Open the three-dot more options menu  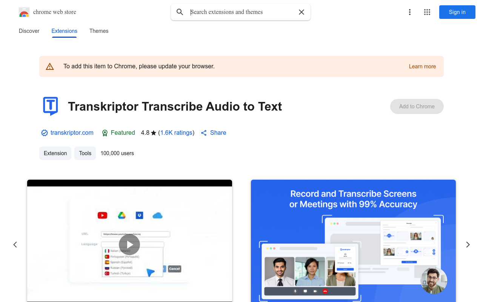pyautogui.click(x=410, y=12)
